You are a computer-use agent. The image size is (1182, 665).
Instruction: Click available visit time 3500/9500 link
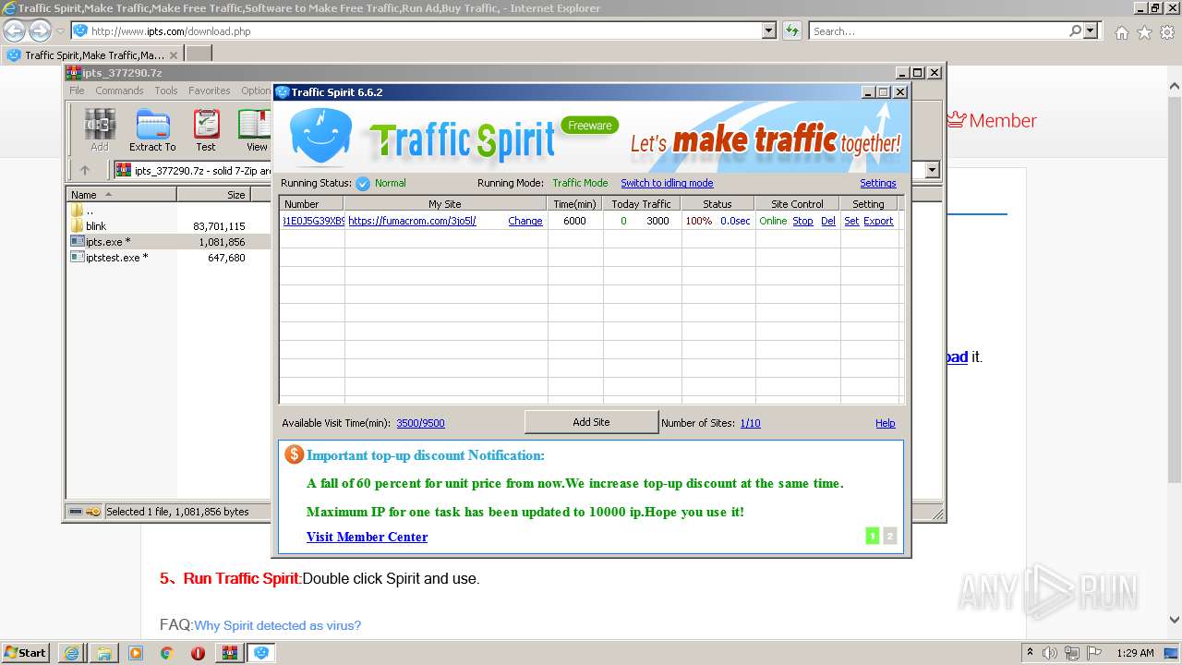(420, 424)
